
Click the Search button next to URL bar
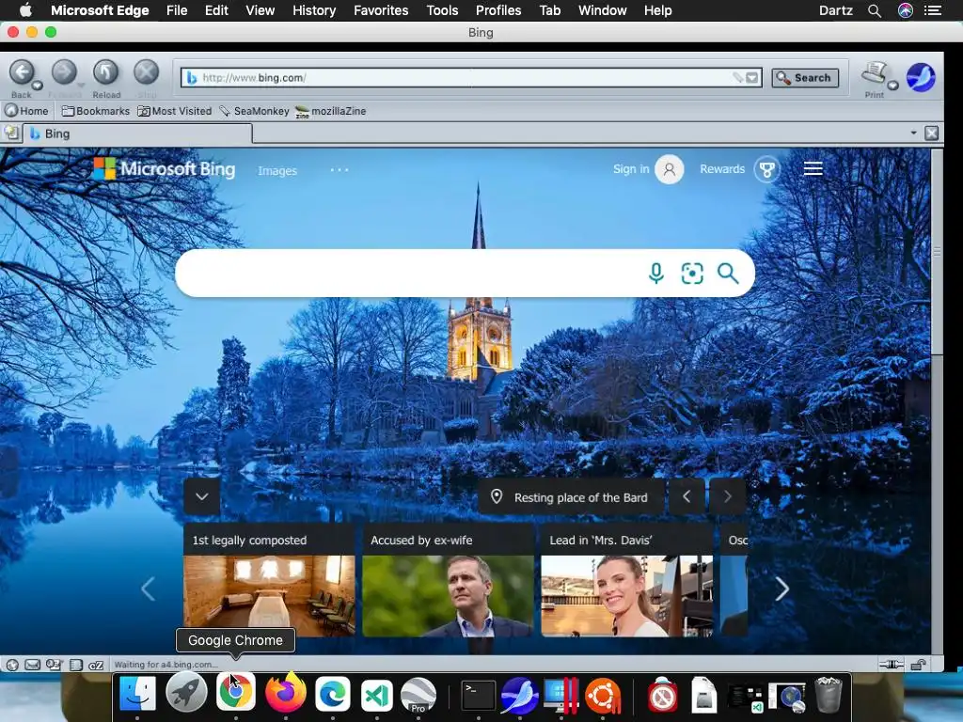805,77
